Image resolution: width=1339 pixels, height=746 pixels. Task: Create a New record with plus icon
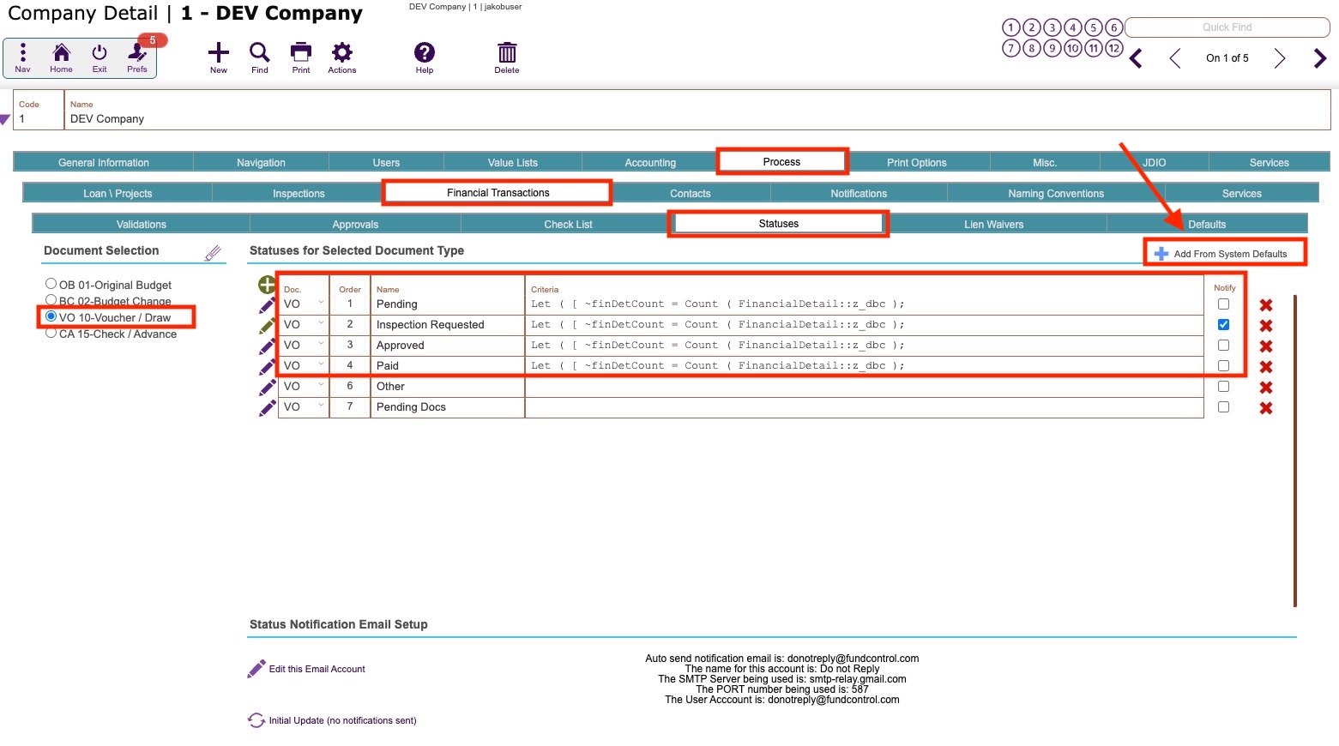219,57
